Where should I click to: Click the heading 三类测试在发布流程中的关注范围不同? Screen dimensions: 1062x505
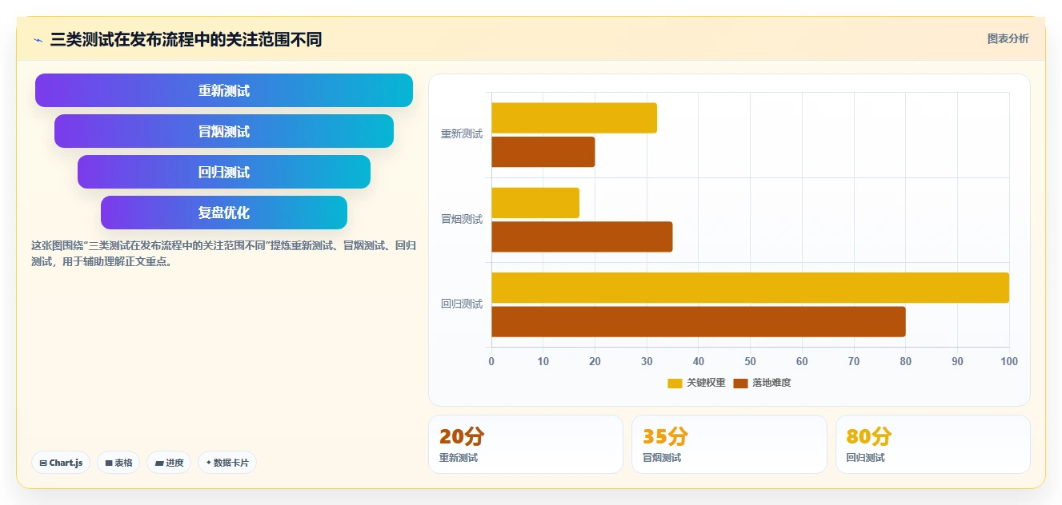tap(186, 39)
